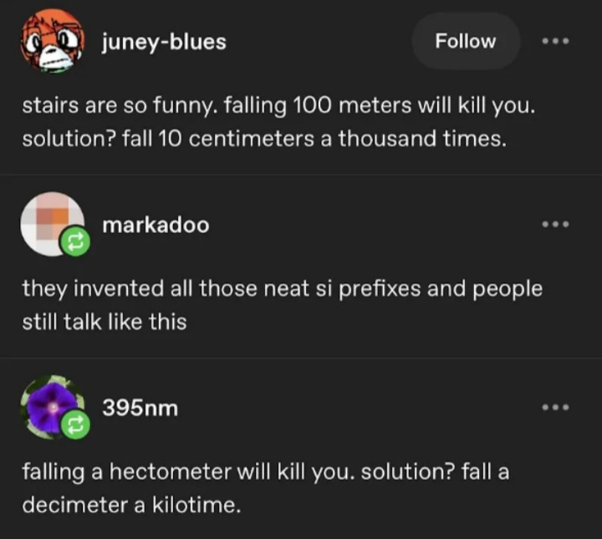The image size is (602, 539).
Task: Click the "they invented all those neat" line
Action: tap(282, 288)
